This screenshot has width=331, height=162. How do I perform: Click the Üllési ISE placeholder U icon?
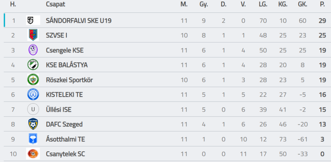pyautogui.click(x=33, y=109)
